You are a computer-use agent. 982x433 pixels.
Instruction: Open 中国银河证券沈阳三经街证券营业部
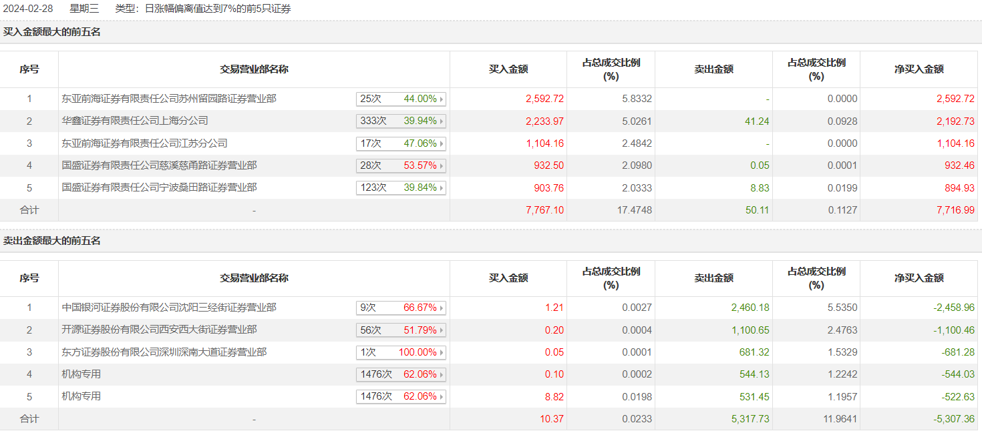click(168, 308)
